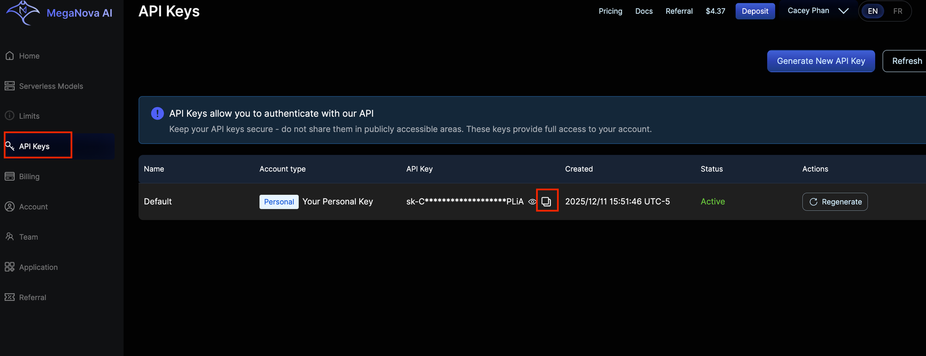Switch language to FR
The width and height of the screenshot is (926, 356).
click(897, 11)
